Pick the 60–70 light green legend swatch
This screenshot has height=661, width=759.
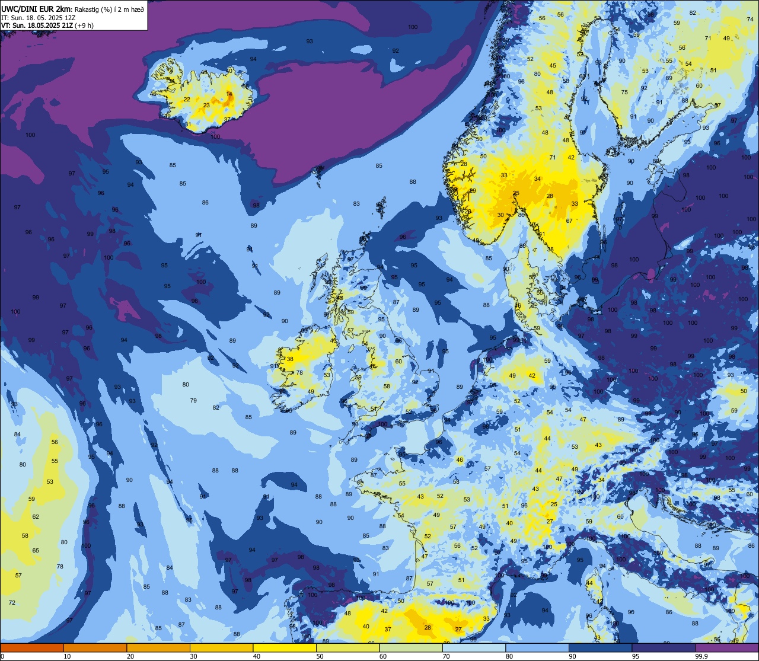click(x=411, y=648)
